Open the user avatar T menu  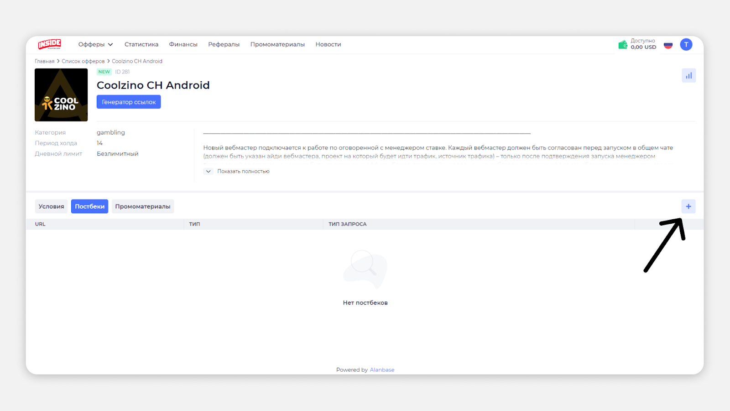[x=686, y=44]
